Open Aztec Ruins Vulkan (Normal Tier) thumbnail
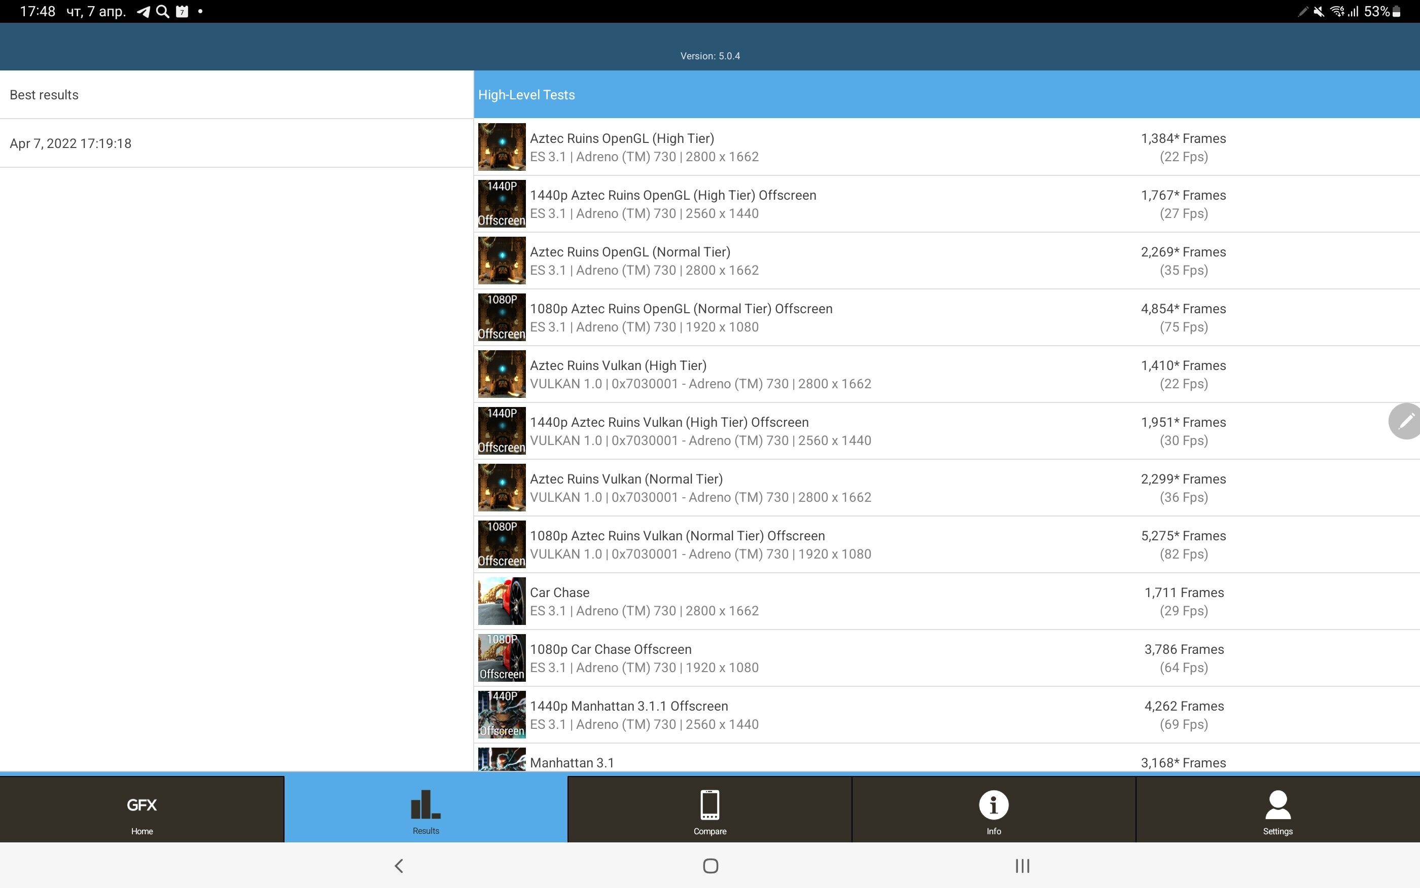1420x888 pixels. point(502,488)
